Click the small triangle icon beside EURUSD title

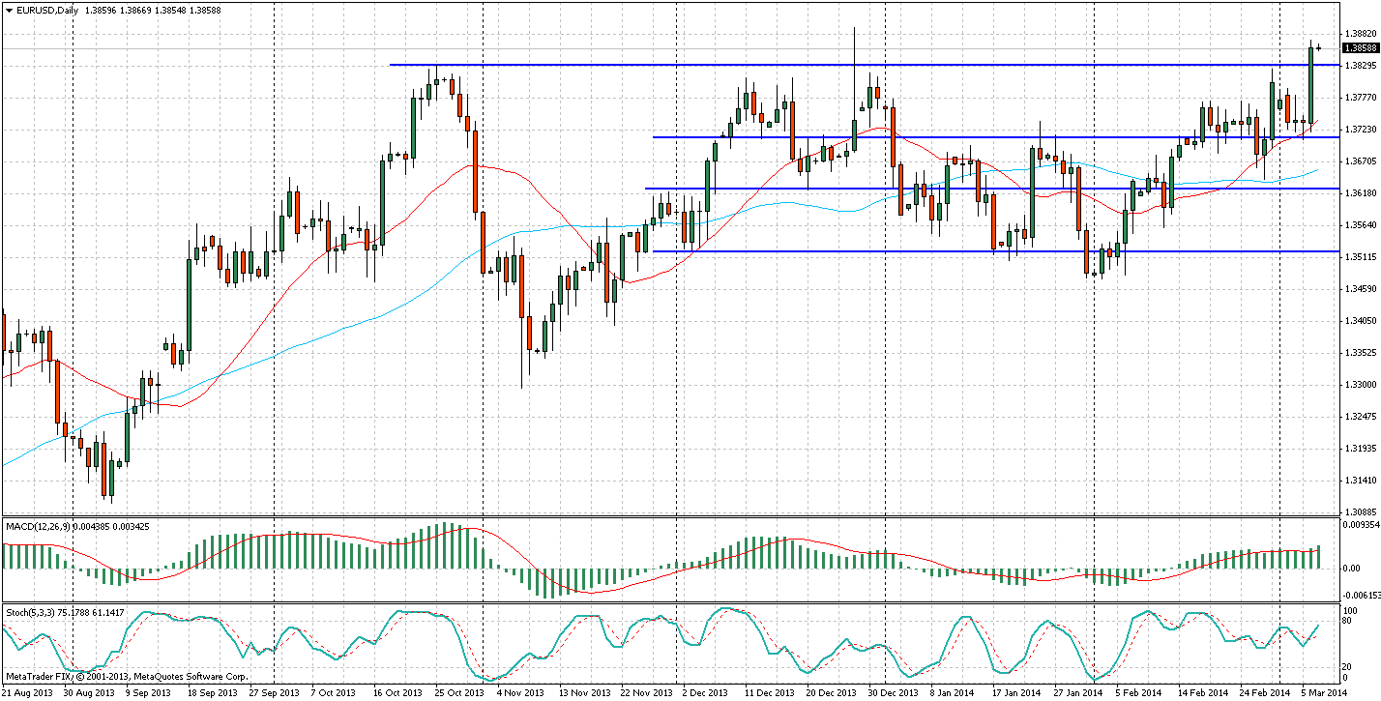(8, 10)
